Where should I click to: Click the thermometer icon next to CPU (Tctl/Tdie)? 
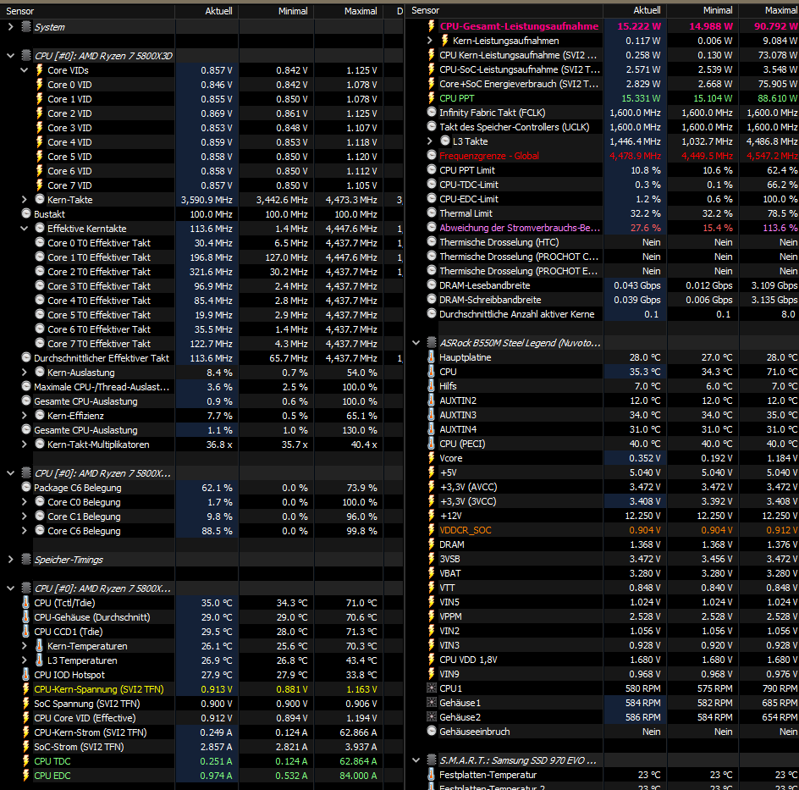(25, 603)
